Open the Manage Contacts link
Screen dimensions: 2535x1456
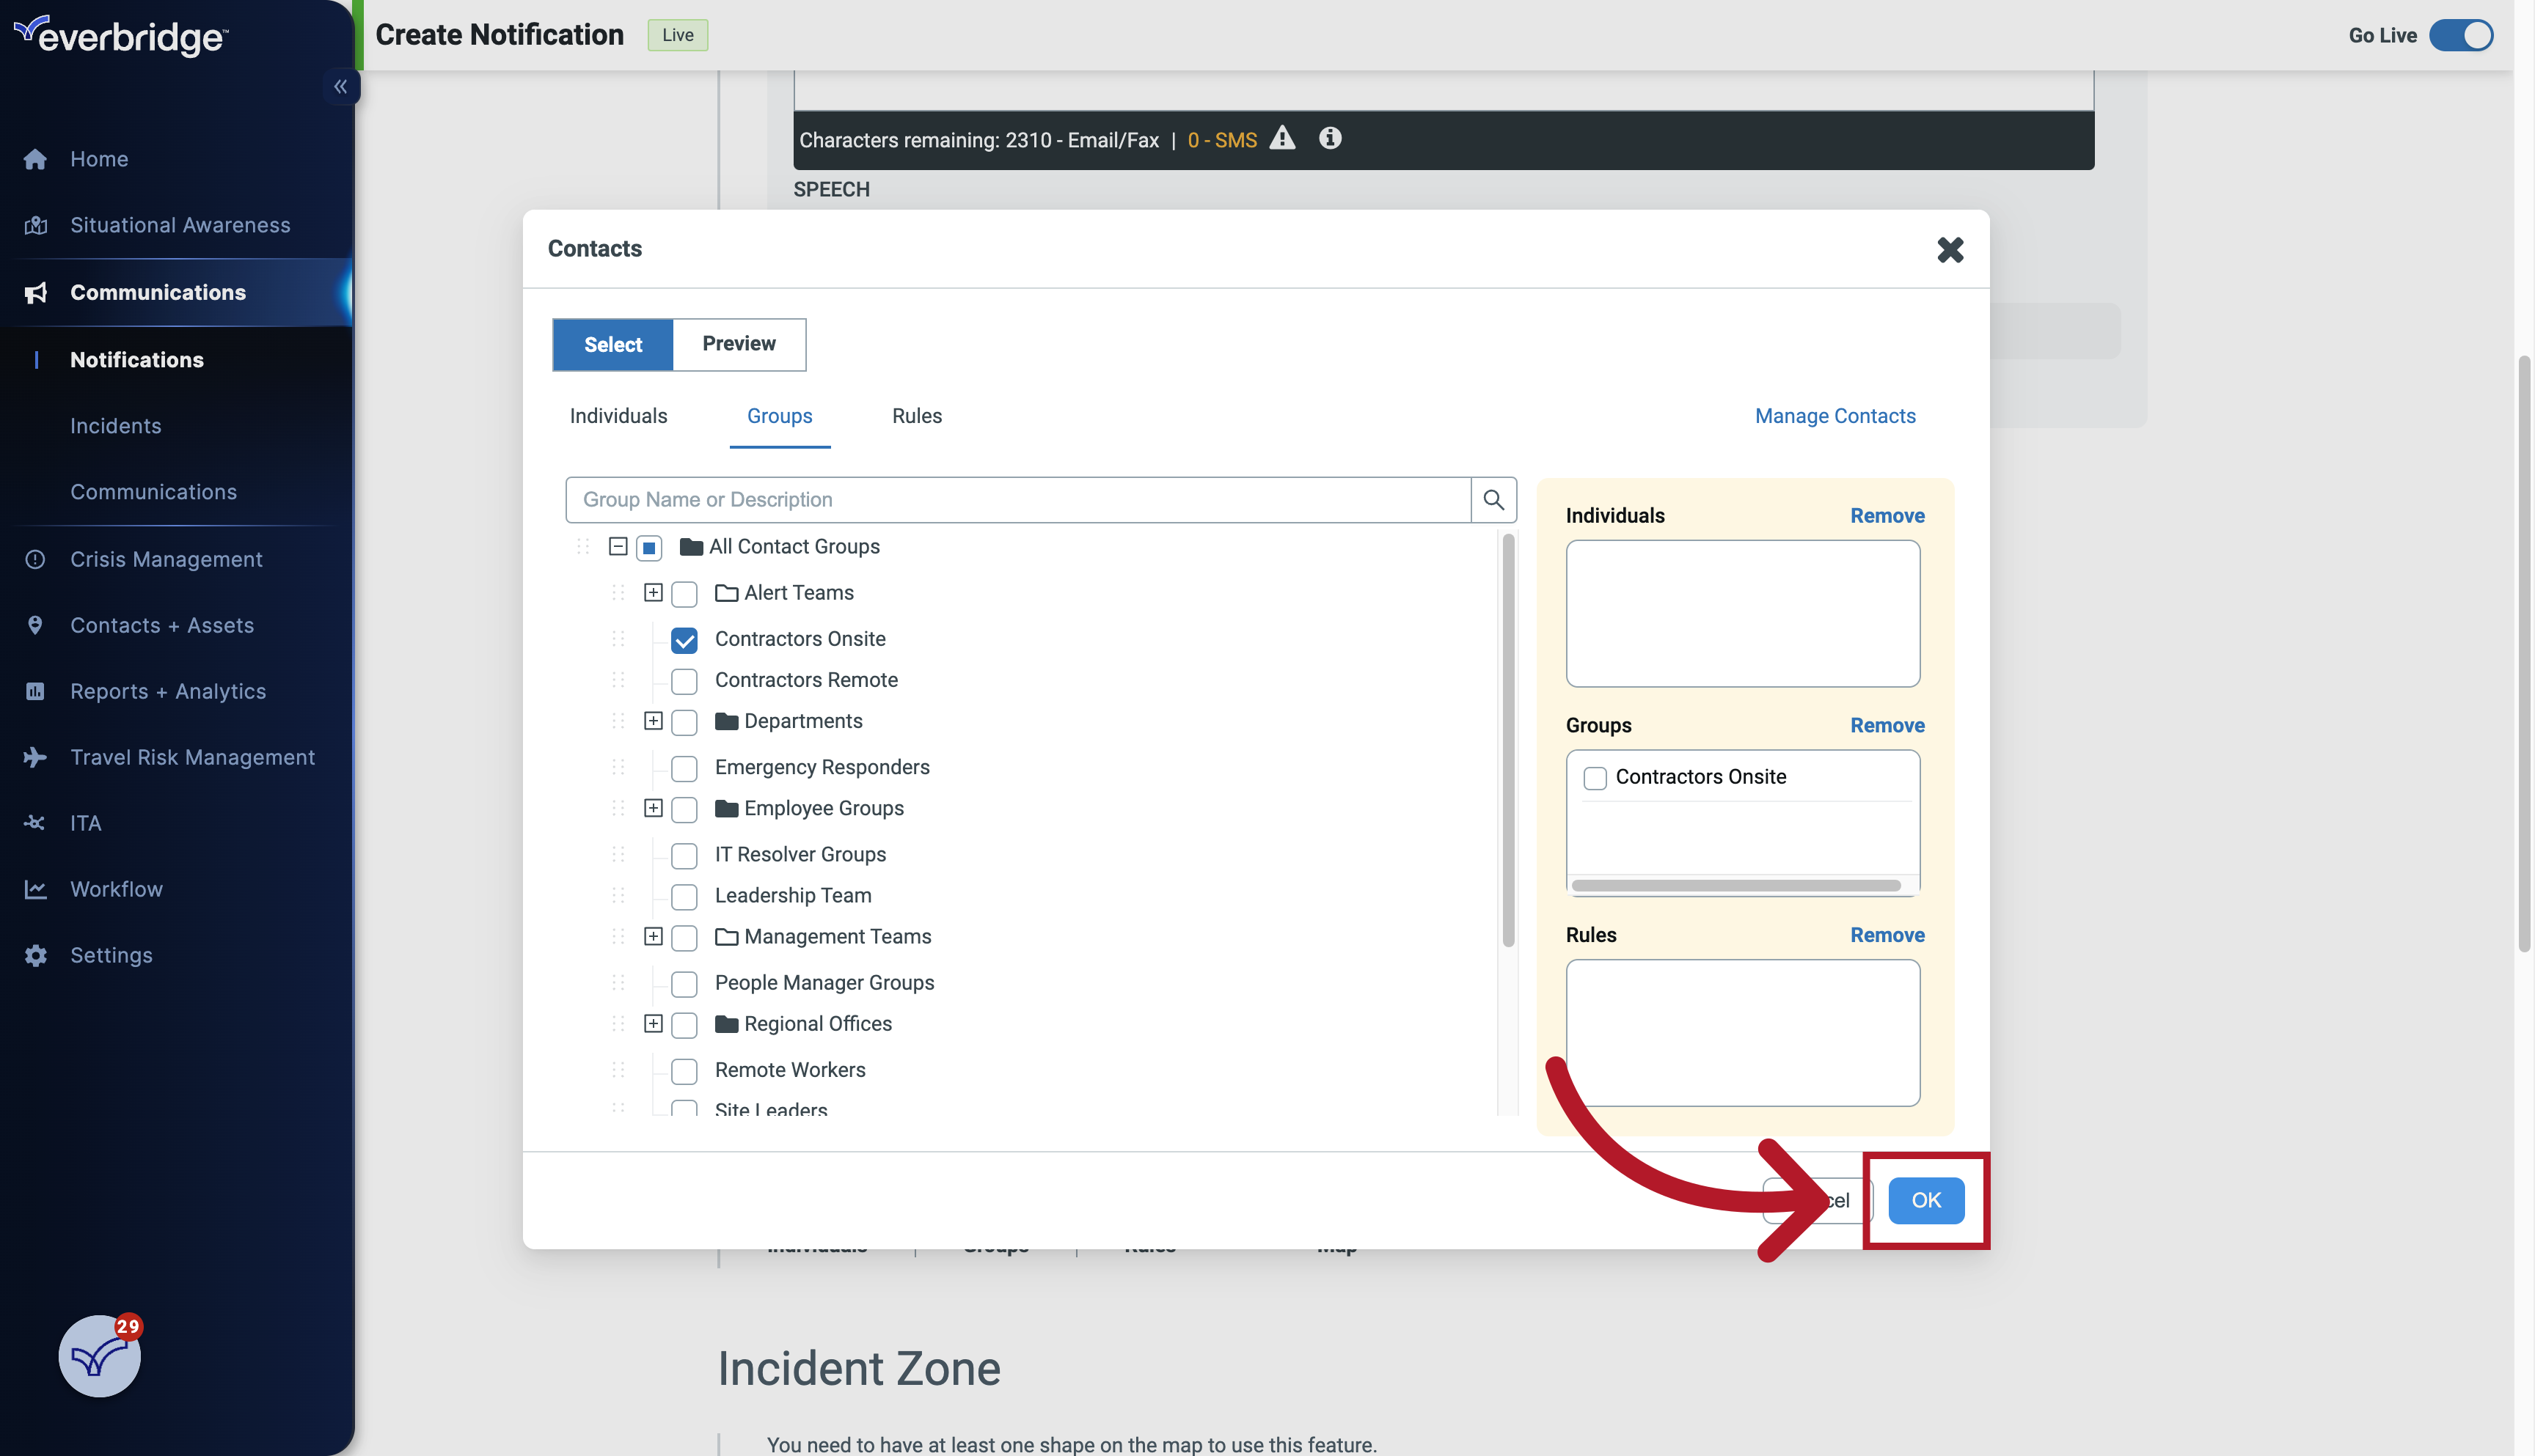(1835, 416)
